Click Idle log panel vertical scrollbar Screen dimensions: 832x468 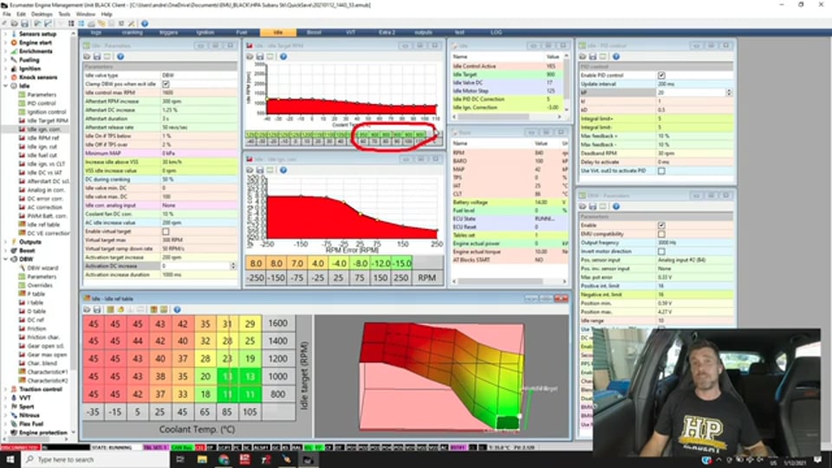point(566,82)
